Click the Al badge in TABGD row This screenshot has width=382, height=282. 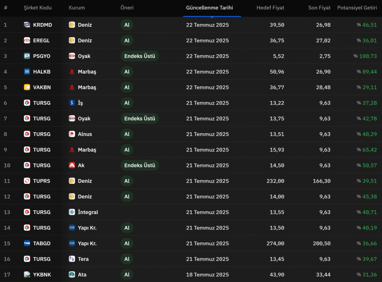(127, 243)
